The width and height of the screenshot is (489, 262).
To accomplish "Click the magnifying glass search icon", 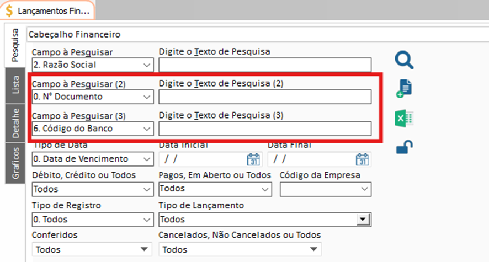I will pyautogui.click(x=404, y=60).
